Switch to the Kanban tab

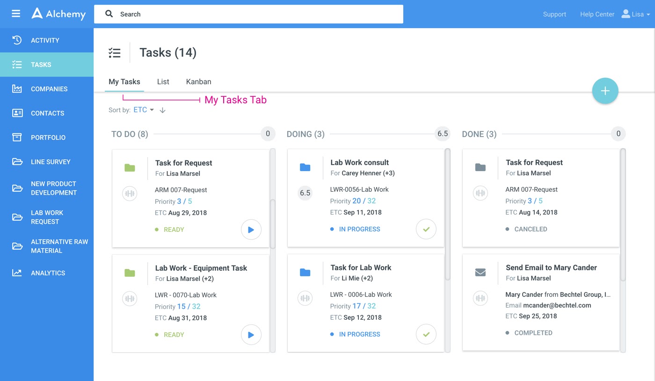199,81
